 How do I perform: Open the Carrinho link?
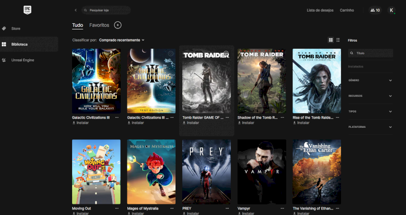click(x=347, y=10)
